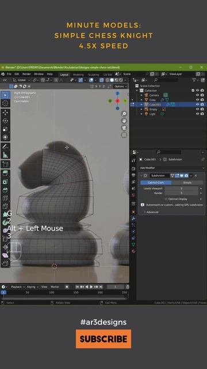Viewport: 207px width, 369px height.
Task: Open the Playback dropdown in timeline
Action: click(17, 287)
